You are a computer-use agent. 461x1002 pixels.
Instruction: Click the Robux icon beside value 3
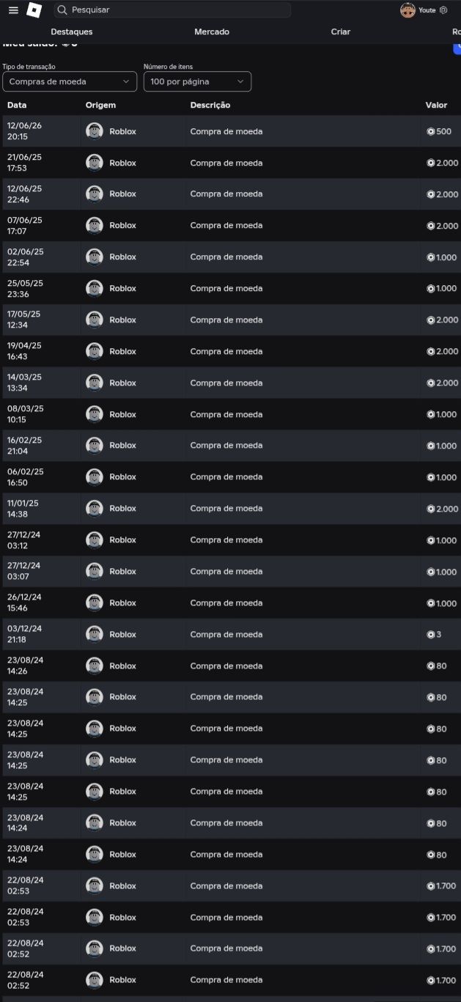[431, 634]
